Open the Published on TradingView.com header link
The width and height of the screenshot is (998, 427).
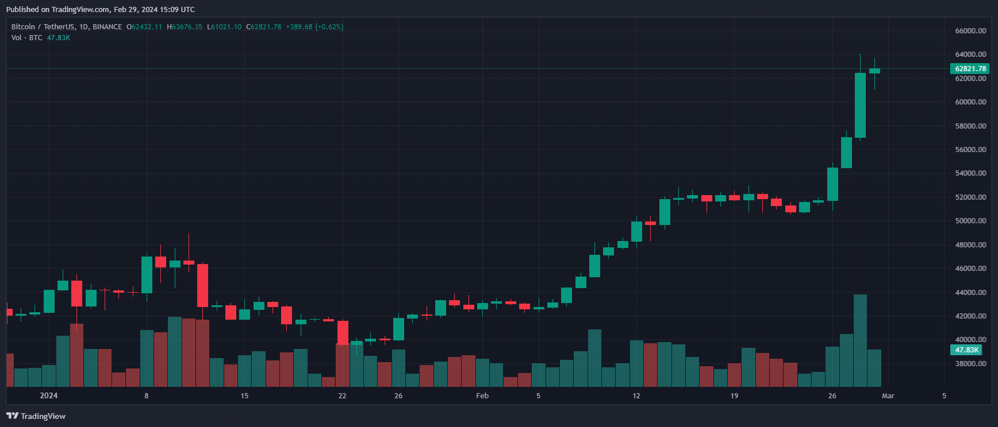coord(100,9)
